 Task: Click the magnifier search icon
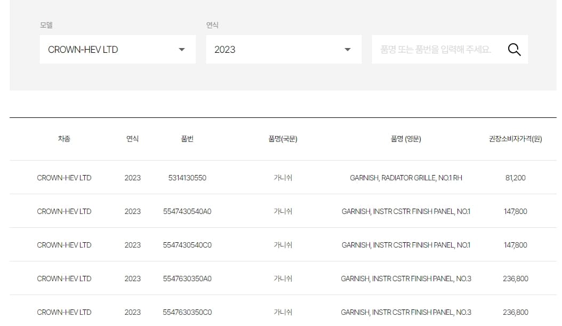[x=515, y=50]
